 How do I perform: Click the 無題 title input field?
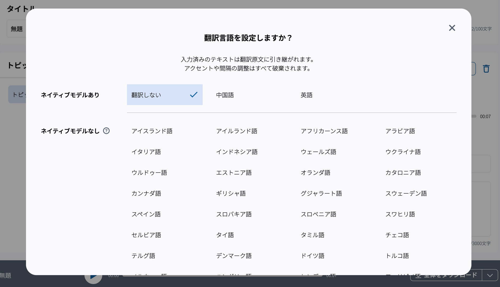point(17,29)
